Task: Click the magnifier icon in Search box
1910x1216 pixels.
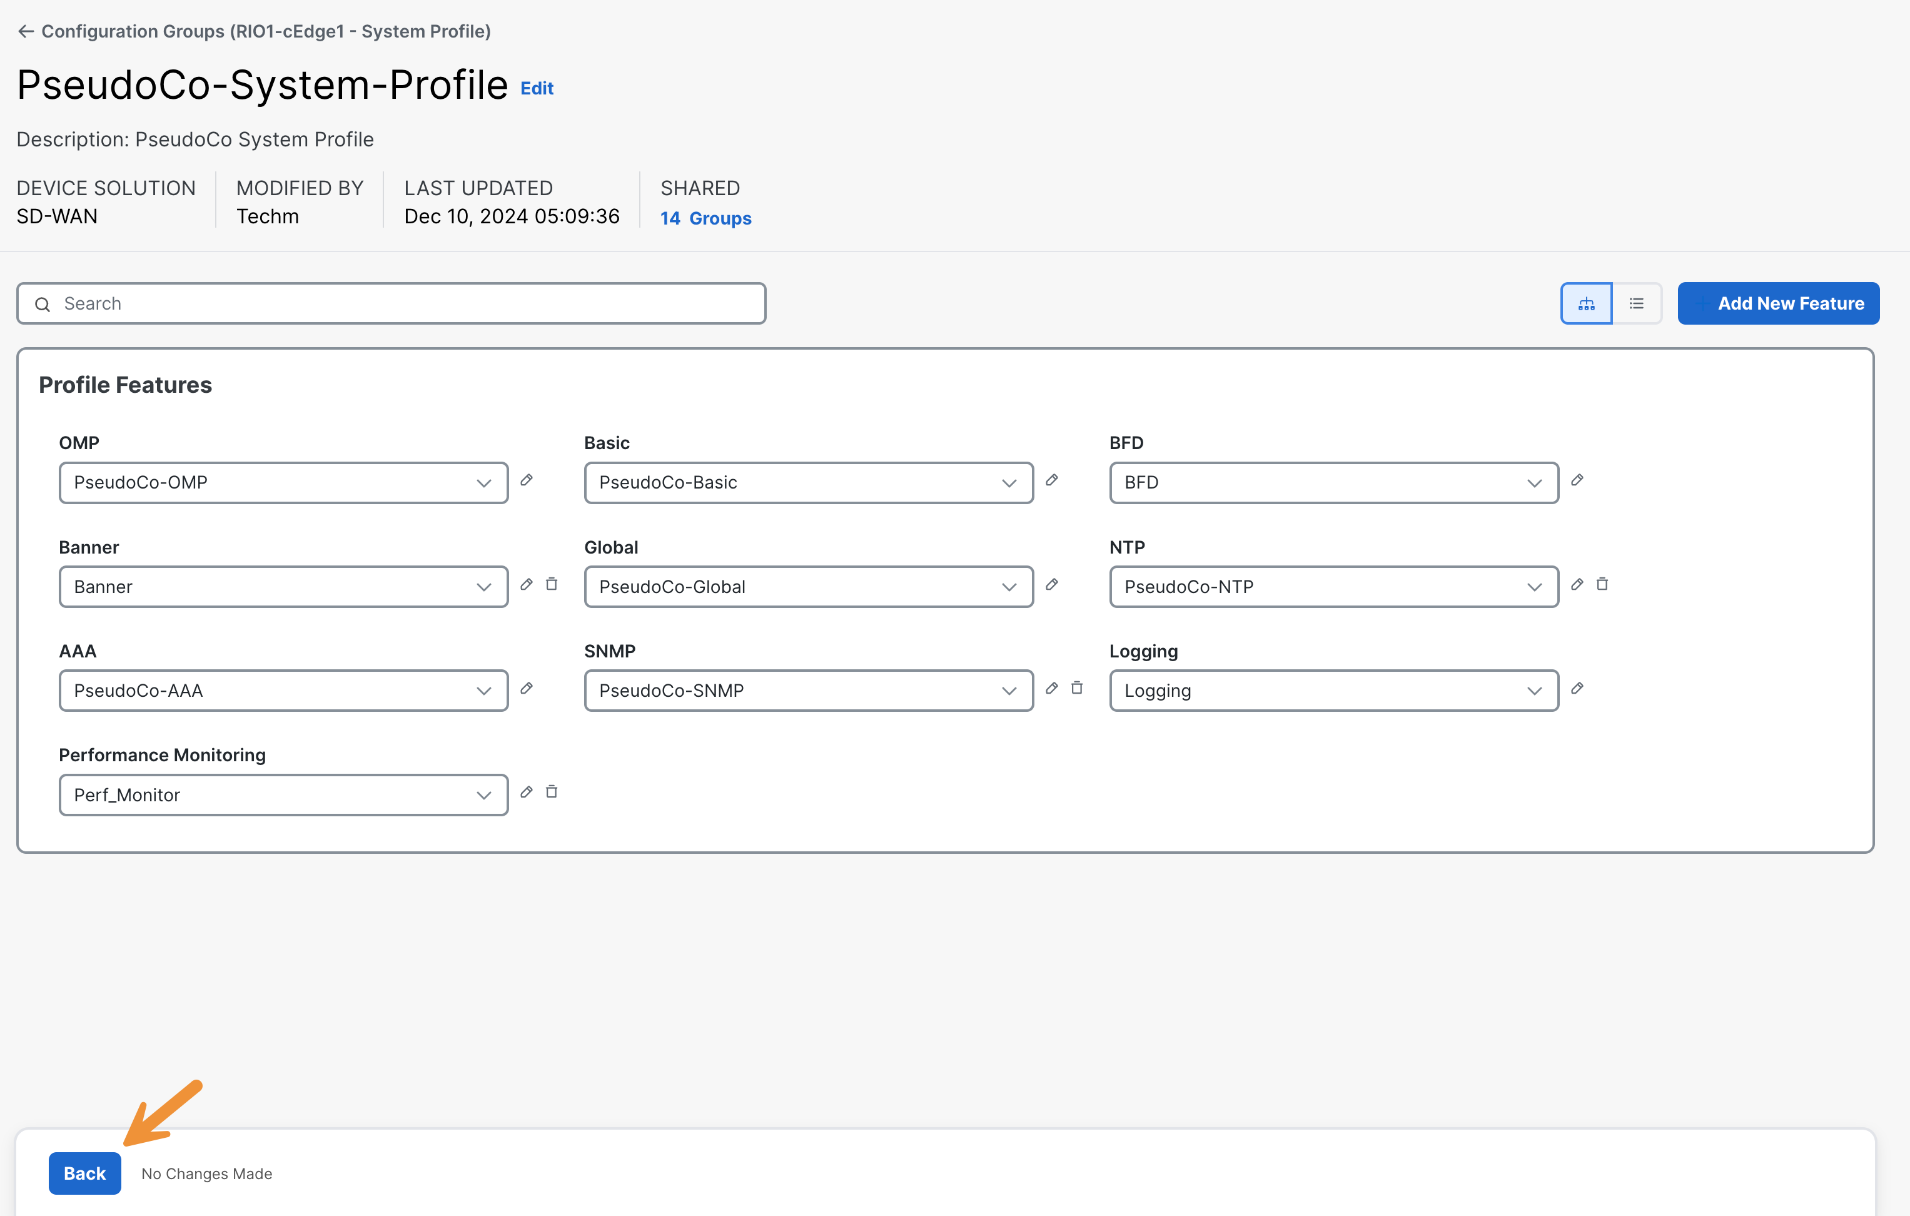Action: point(43,305)
